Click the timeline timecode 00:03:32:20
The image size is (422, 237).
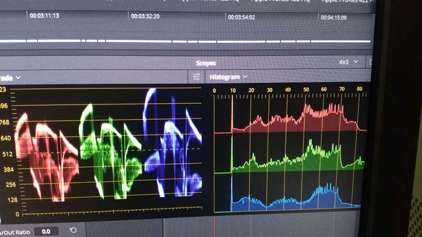(145, 16)
